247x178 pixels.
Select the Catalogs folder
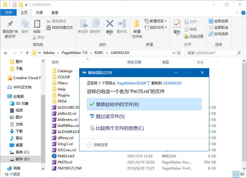pos(62,71)
